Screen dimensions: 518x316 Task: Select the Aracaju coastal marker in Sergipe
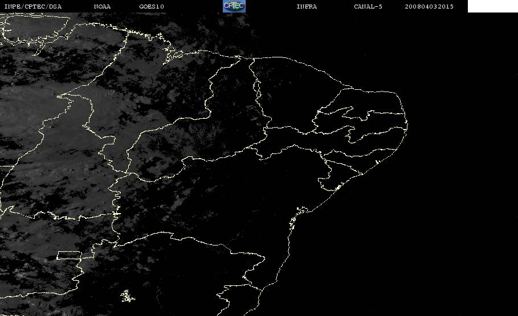click(338, 188)
